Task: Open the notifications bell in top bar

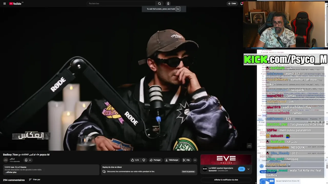Action: click(x=241, y=4)
